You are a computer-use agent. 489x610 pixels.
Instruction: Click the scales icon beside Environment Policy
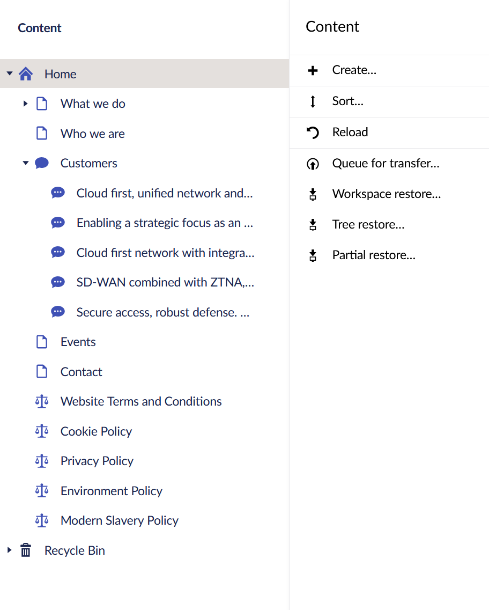(x=42, y=490)
